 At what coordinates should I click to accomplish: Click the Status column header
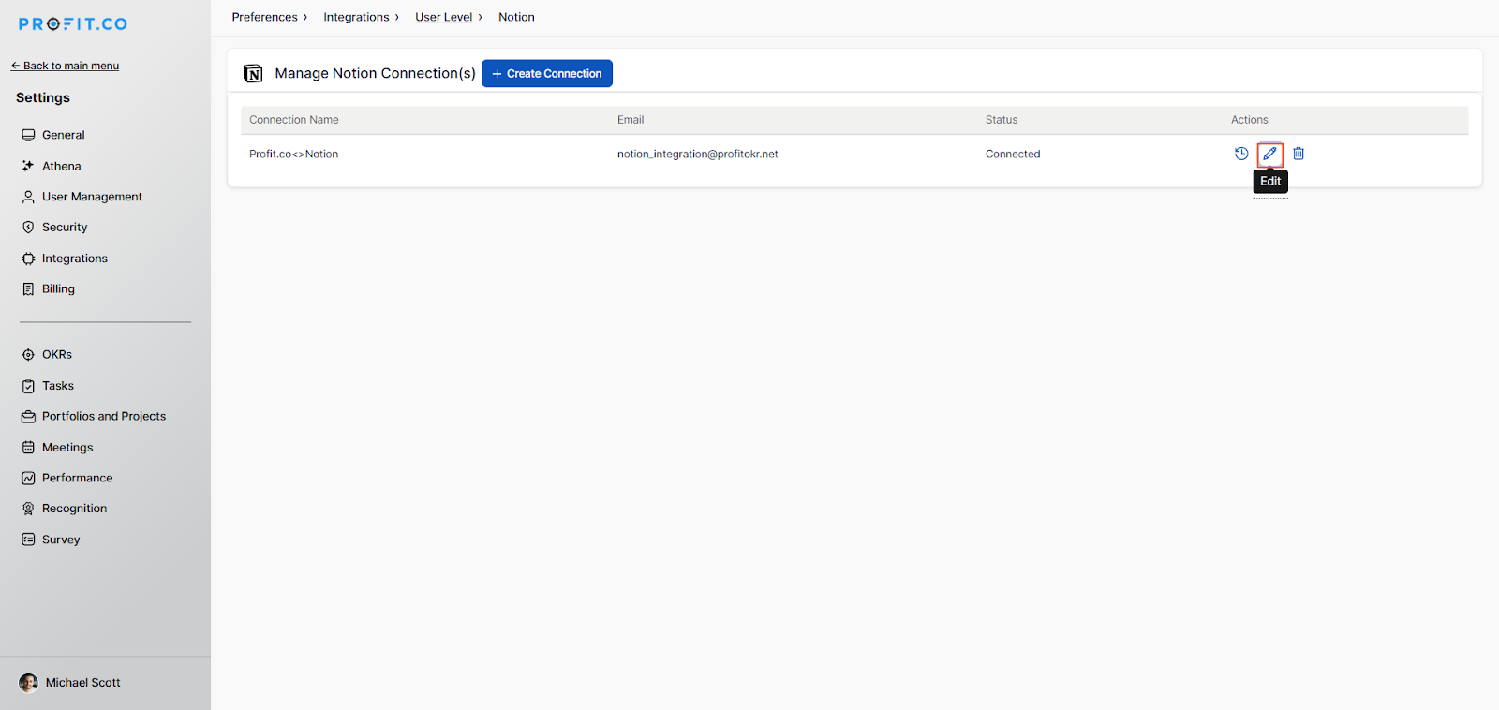point(1002,120)
